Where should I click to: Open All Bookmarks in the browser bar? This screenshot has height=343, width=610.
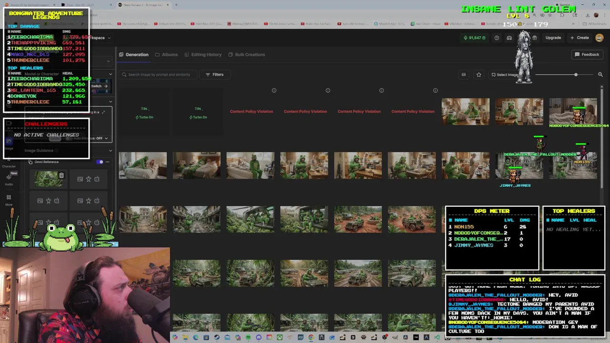596,24
